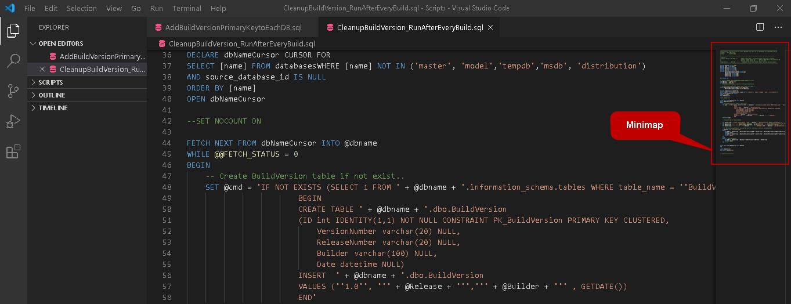Screen dimensions: 791x304
Task: Close CleanupBuildVersion_Ru... in Open Editors list
Action: click(42, 69)
